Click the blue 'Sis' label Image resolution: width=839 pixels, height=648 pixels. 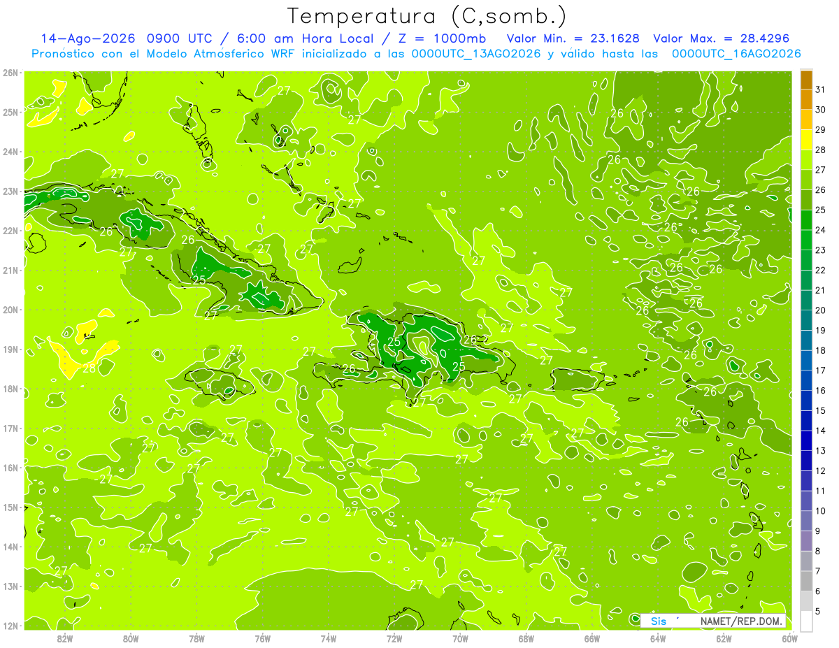coord(659,621)
